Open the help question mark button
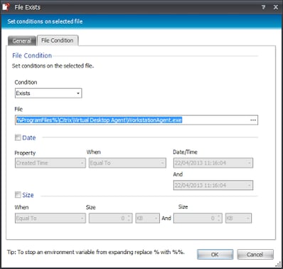The width and height of the screenshot is (283, 269). tap(263, 7)
